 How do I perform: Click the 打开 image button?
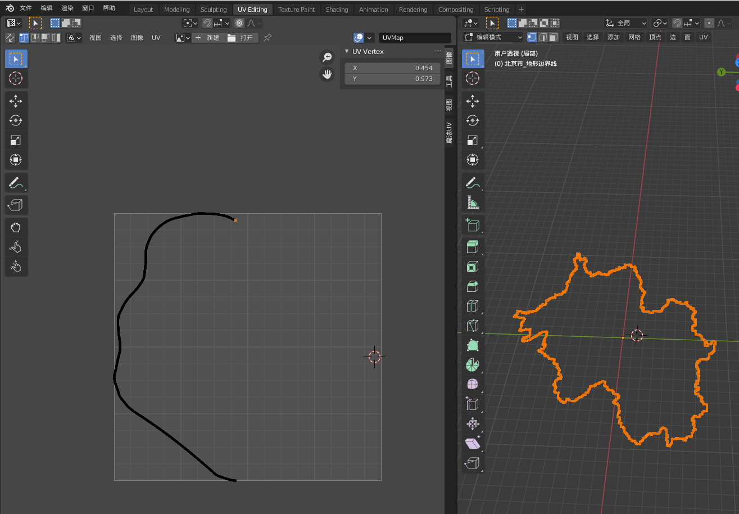pyautogui.click(x=242, y=38)
